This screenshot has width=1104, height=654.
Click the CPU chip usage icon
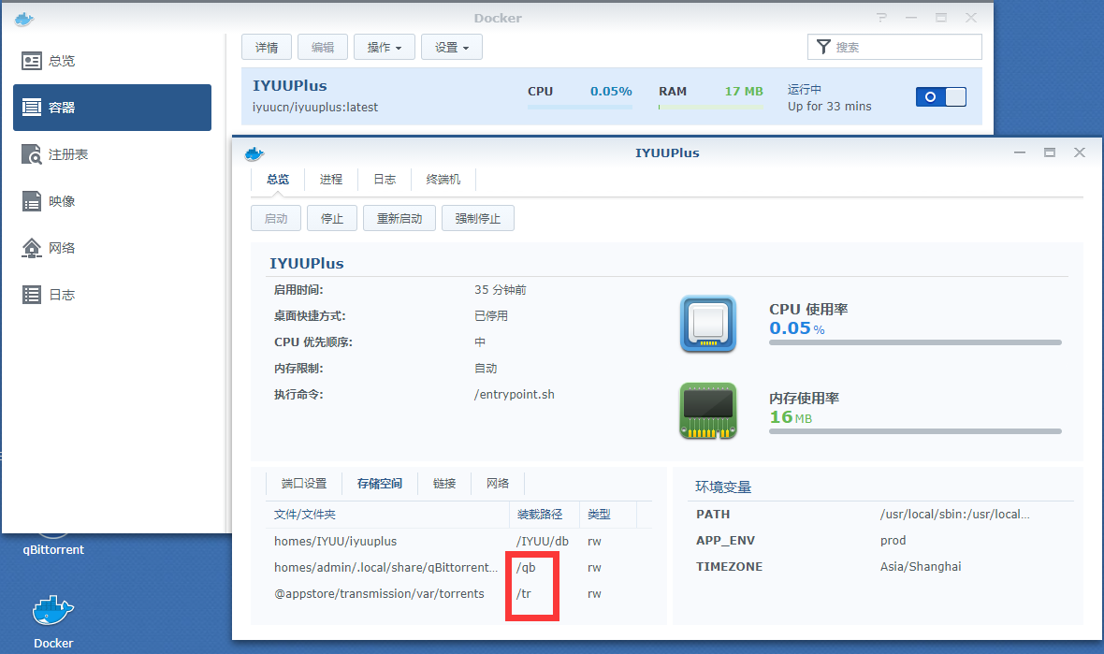(x=708, y=324)
